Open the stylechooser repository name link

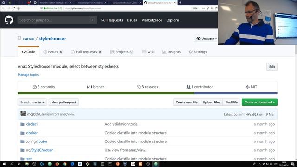coord(52,39)
